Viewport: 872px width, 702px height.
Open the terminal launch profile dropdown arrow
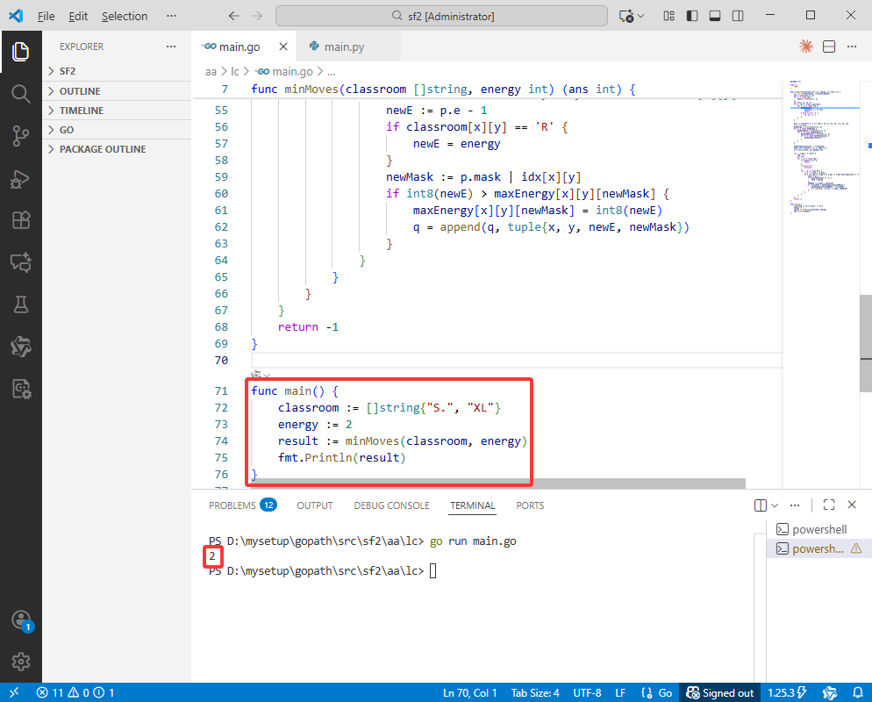775,505
